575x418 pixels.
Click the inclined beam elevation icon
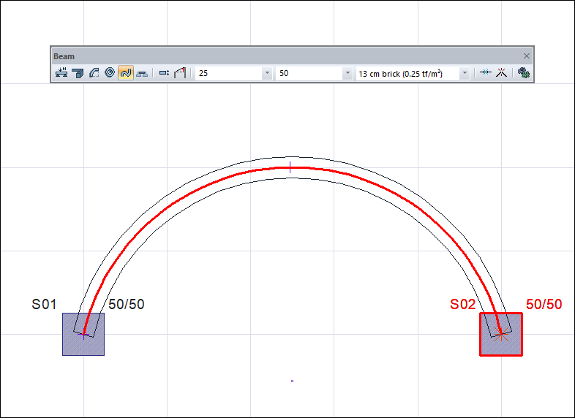pos(180,73)
